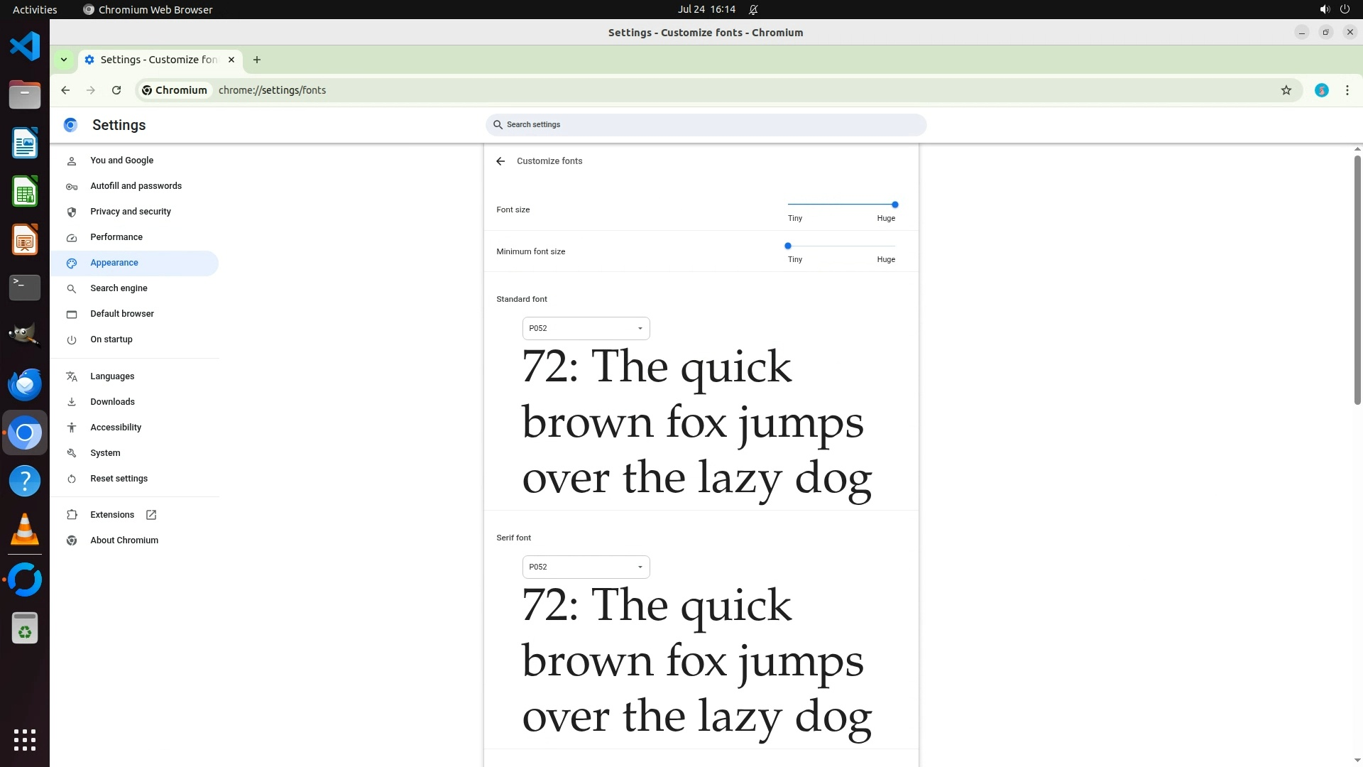Go to Search engine settings
This screenshot has width=1363, height=767.
(x=119, y=288)
